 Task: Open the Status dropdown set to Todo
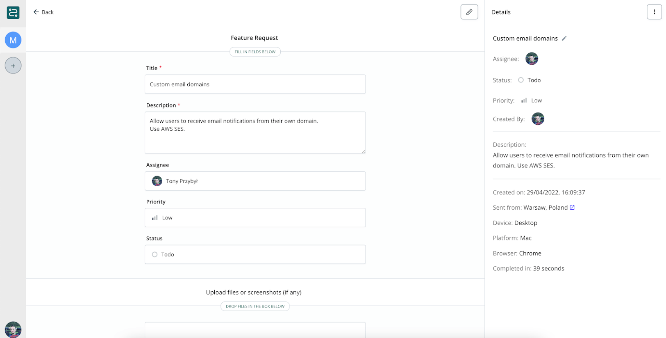[x=255, y=254]
